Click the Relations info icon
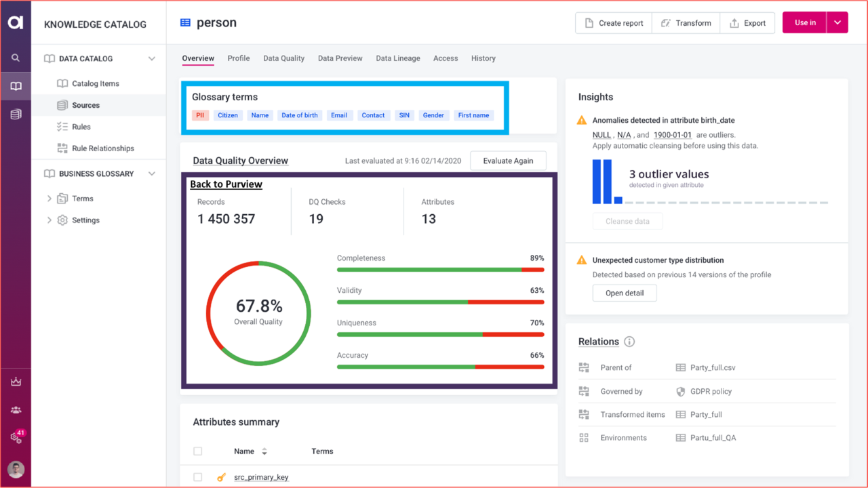 coord(629,342)
